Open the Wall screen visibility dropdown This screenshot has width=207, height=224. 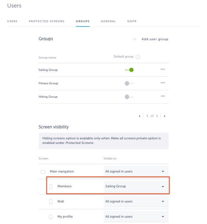pos(136,201)
